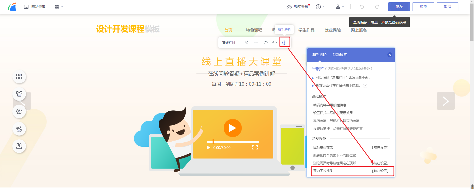The width and height of the screenshot is (474, 189).
Task: Click the modules grid icon in left sidebar
Action: (19, 77)
